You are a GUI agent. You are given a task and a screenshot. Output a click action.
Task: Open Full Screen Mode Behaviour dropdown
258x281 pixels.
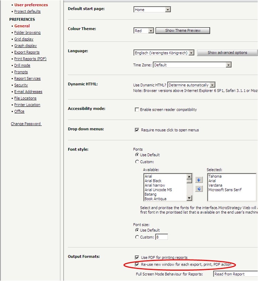(236, 274)
